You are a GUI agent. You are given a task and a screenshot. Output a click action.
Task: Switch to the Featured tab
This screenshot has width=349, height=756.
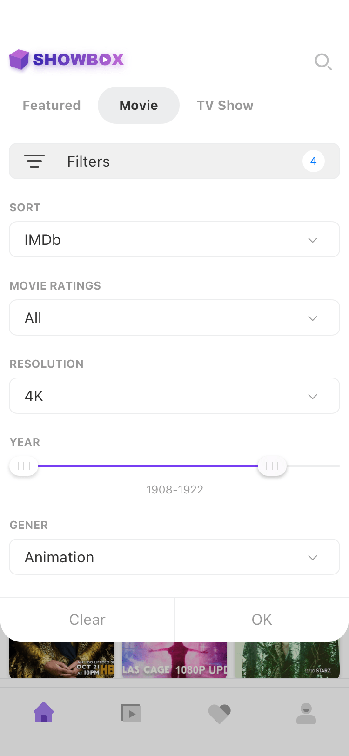[52, 106]
